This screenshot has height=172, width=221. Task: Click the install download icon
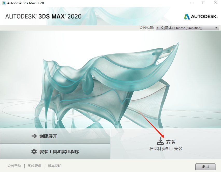pos(160,141)
